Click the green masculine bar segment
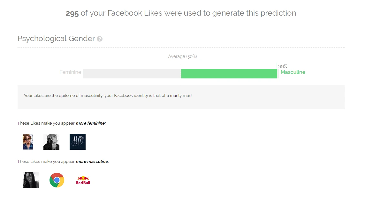This screenshot has width=373, height=197. tap(229, 74)
